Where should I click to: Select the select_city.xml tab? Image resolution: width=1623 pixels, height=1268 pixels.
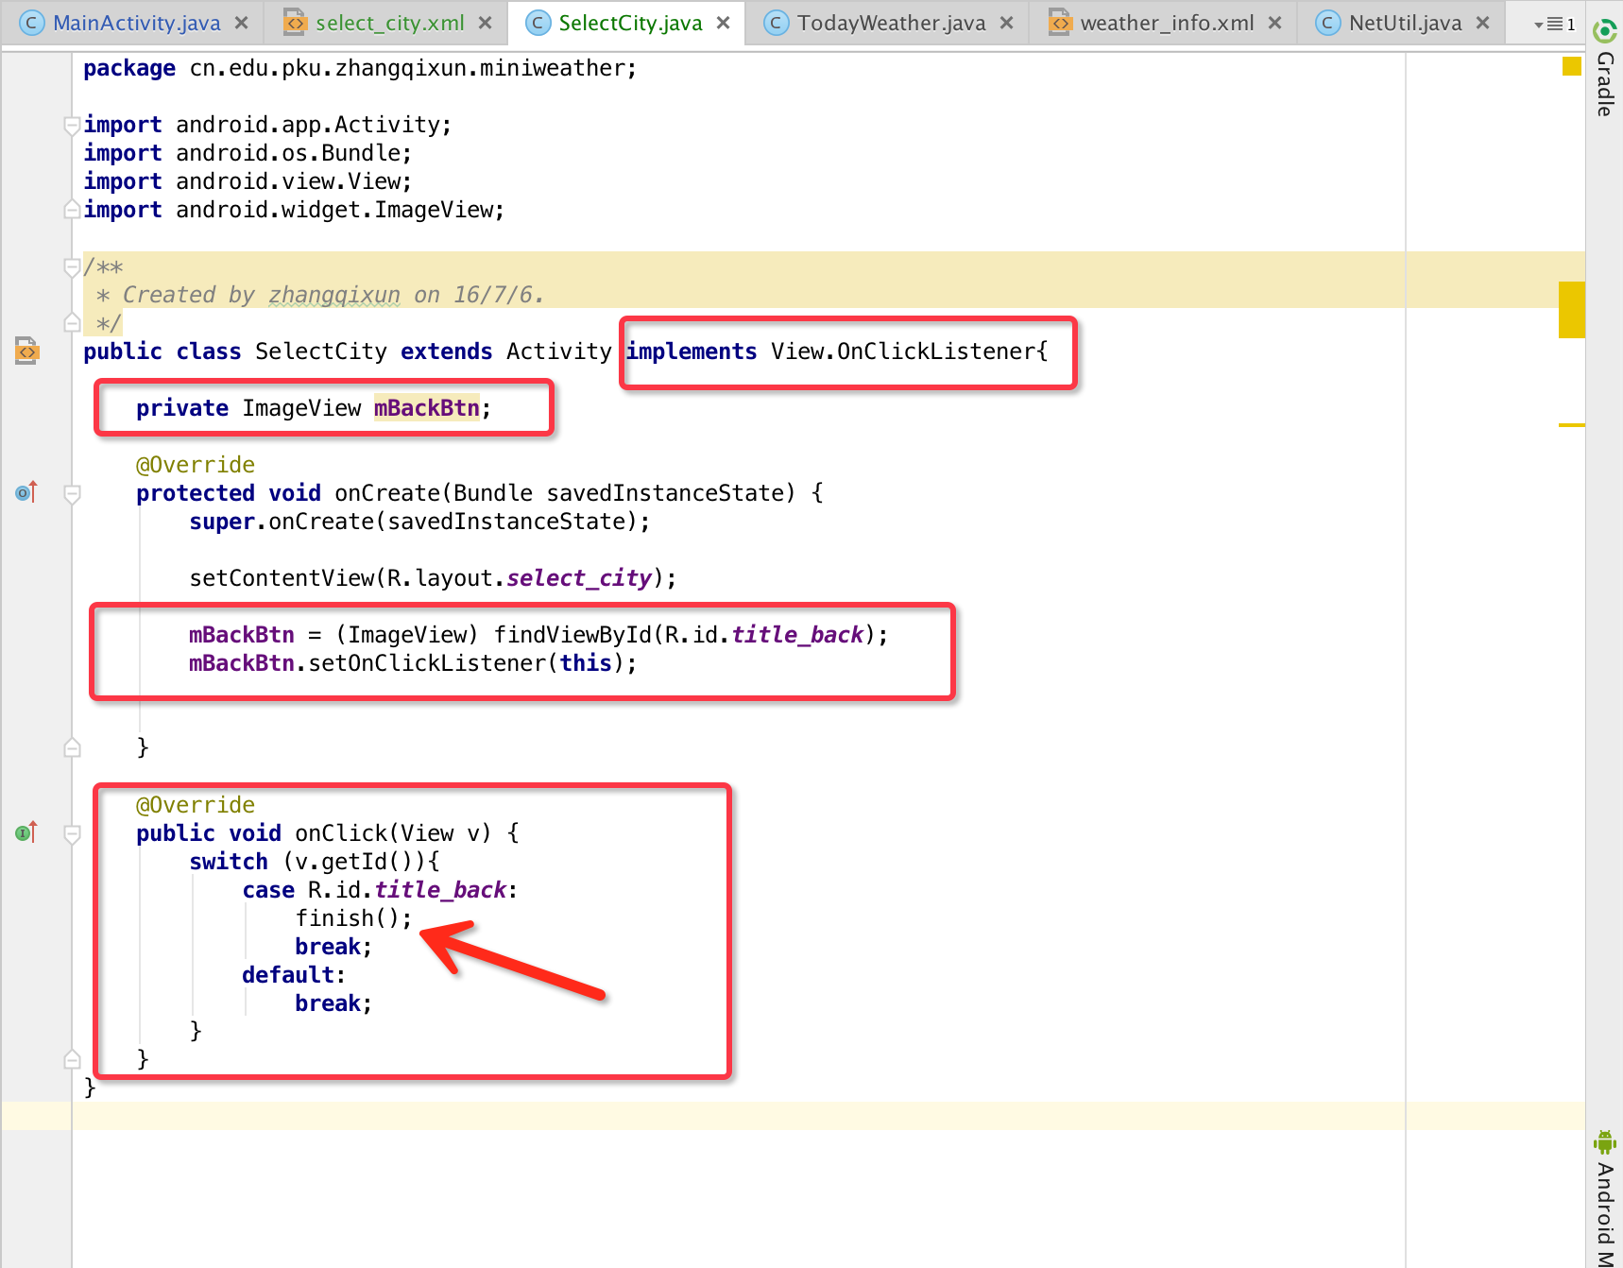click(388, 23)
